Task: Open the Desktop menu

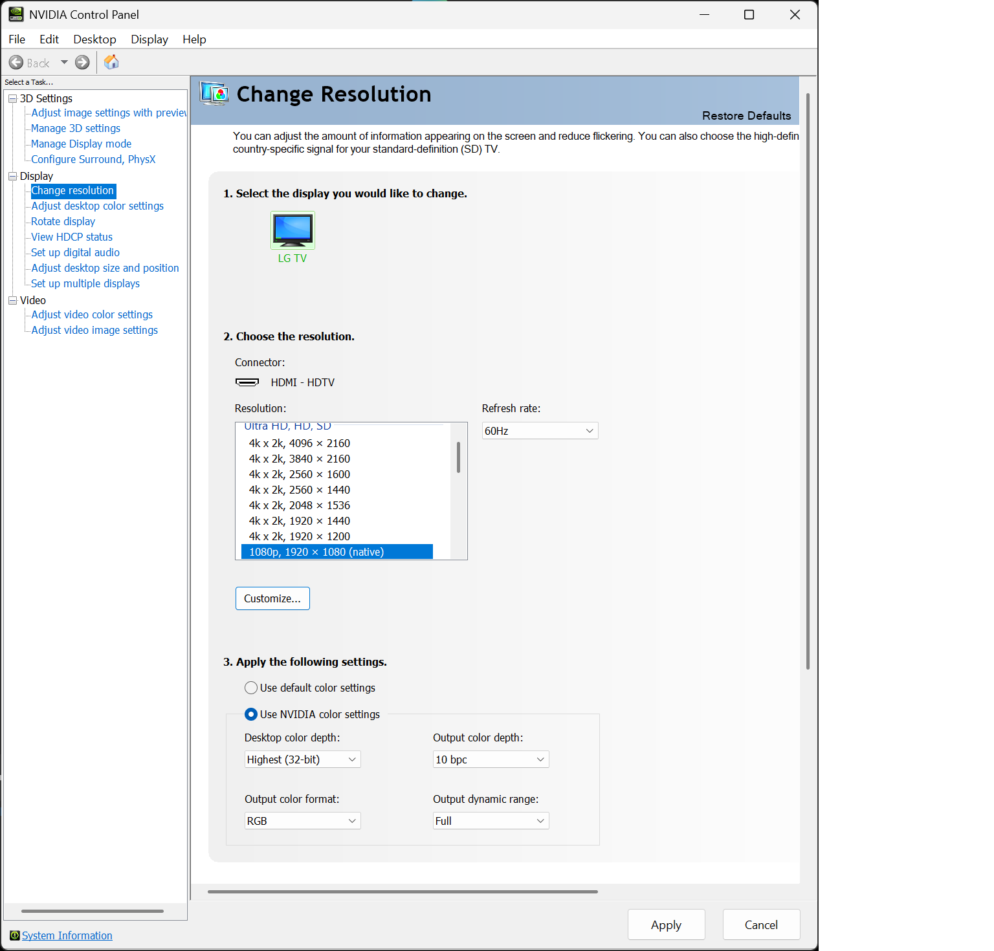Action: click(94, 39)
